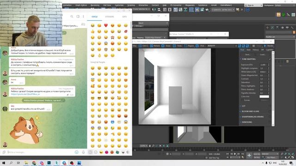Expand the BLOOM AND GLARE section
This screenshot has width=296, height=166.
coord(250,112)
